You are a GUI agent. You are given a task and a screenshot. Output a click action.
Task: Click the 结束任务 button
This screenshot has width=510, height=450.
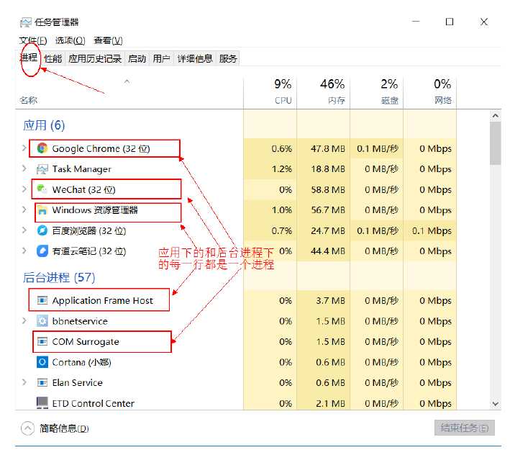click(464, 428)
